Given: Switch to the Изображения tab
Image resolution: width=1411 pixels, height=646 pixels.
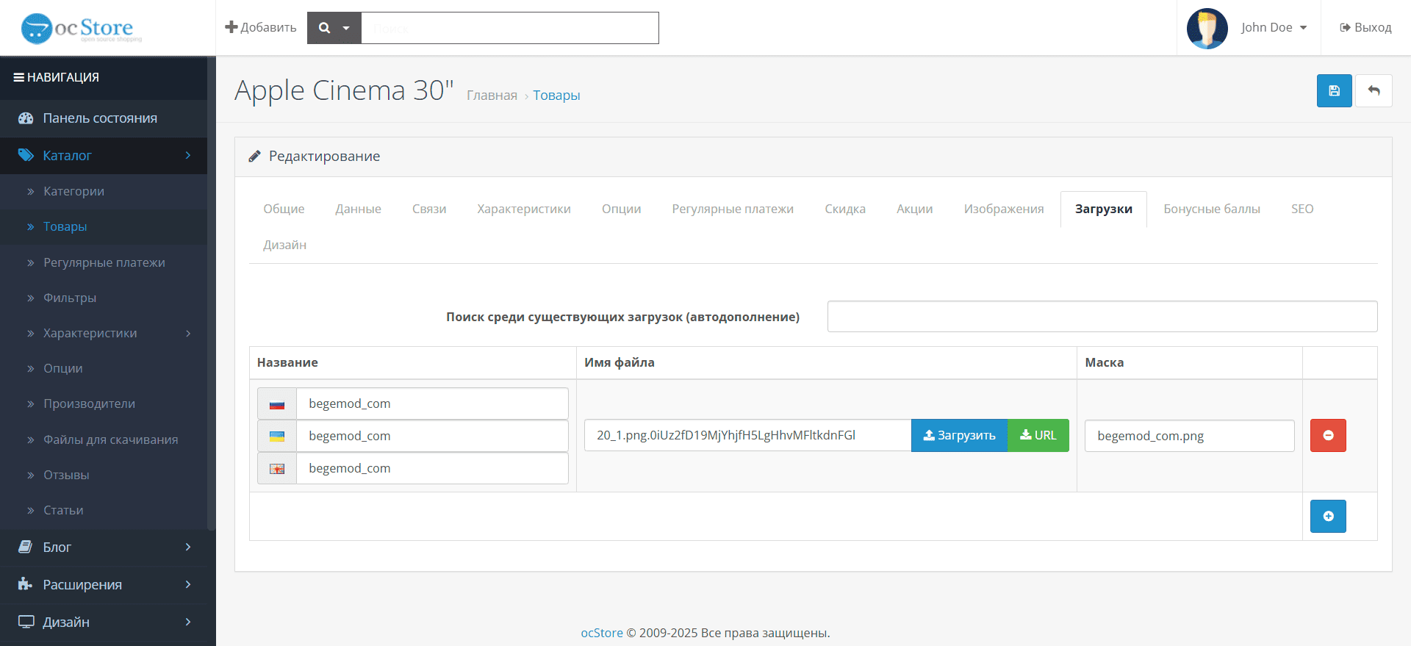Looking at the screenshot, I should coord(1004,209).
